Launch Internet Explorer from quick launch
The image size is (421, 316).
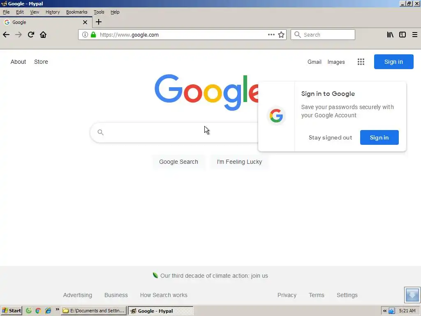point(48,311)
